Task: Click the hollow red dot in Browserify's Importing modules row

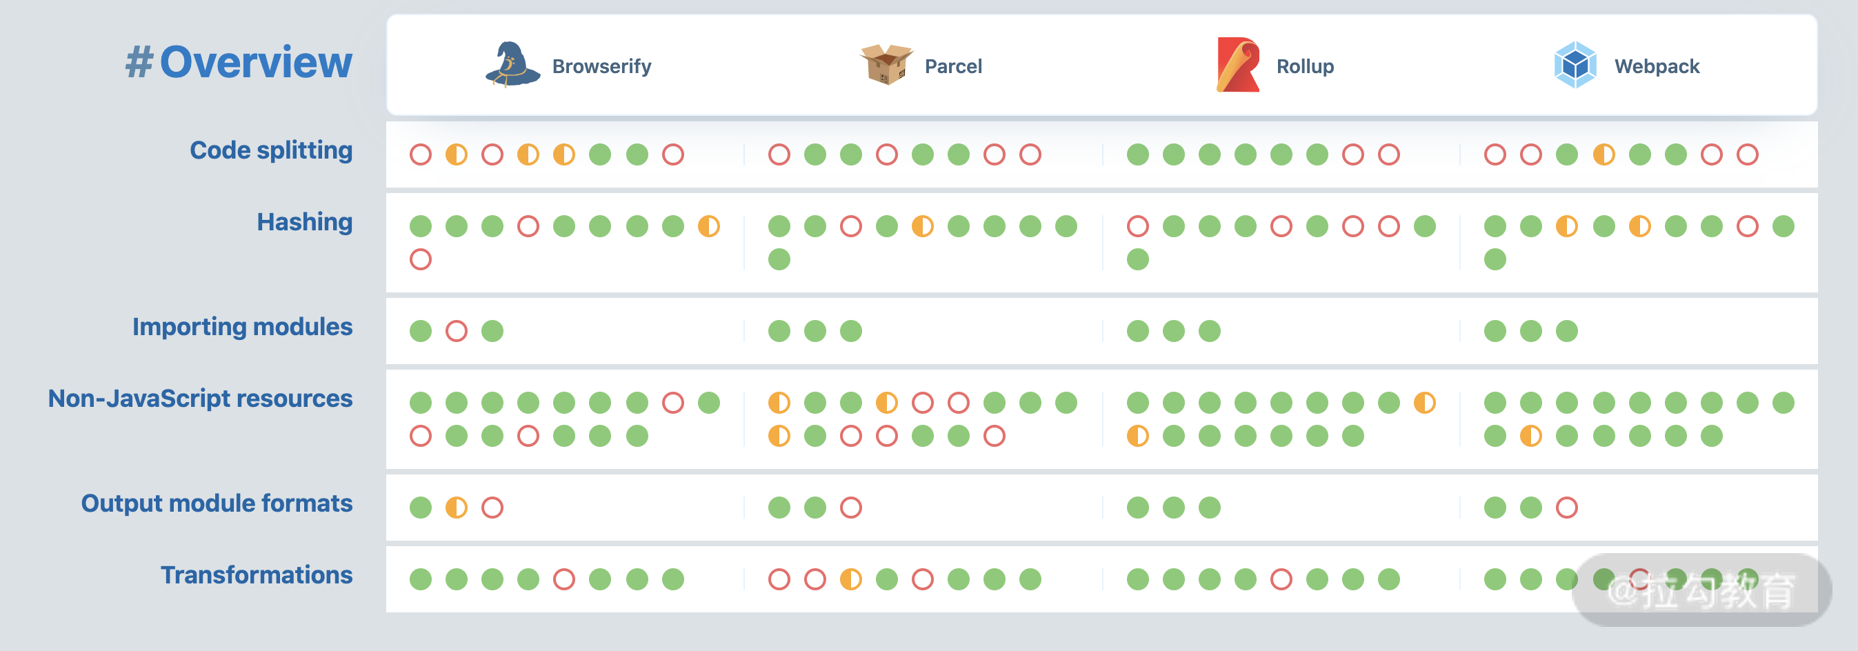Action: [x=457, y=332]
